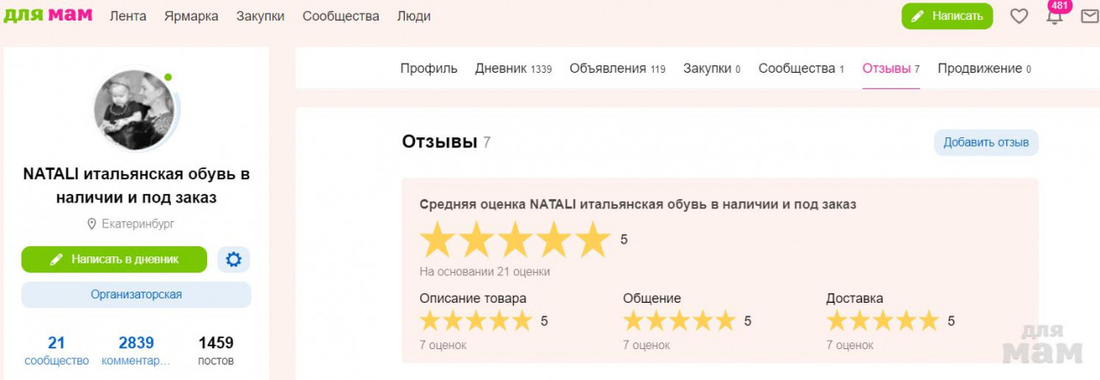
Task: Click the profile settings gear icon
Action: pyautogui.click(x=233, y=259)
